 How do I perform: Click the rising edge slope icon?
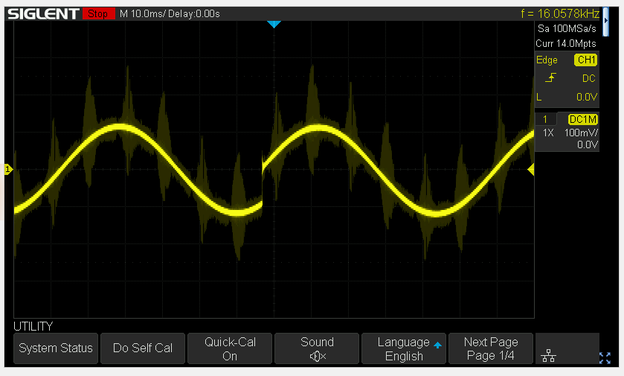click(x=551, y=77)
